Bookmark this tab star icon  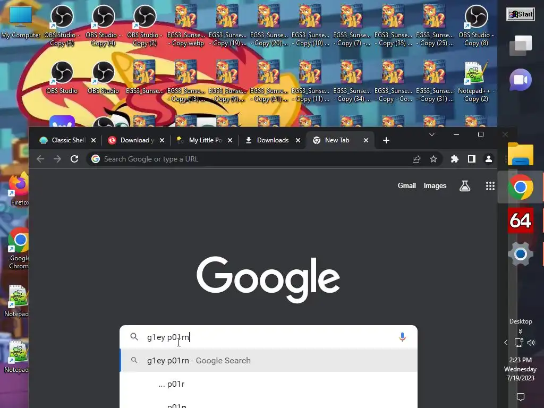point(433,159)
